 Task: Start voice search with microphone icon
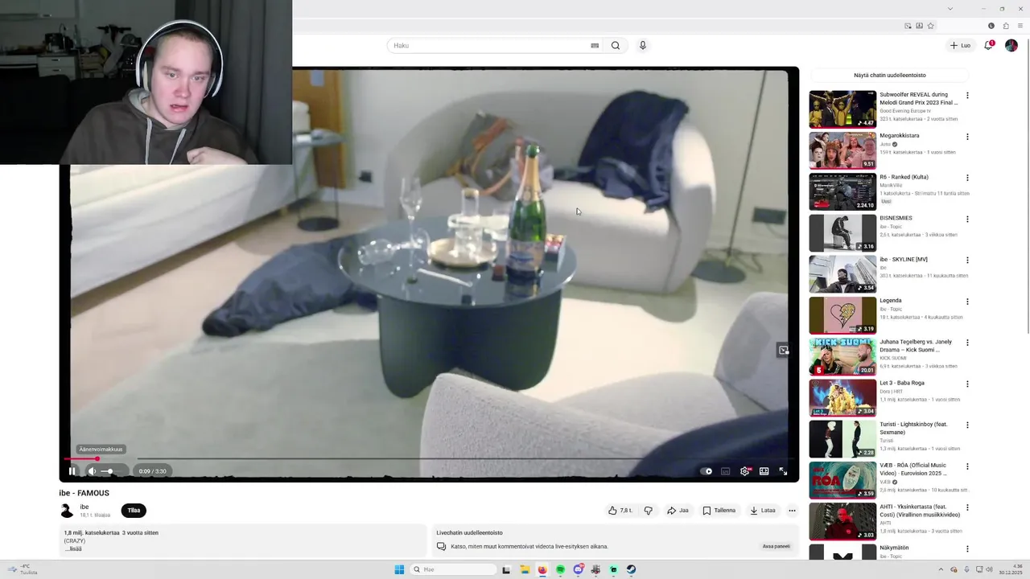[643, 46]
